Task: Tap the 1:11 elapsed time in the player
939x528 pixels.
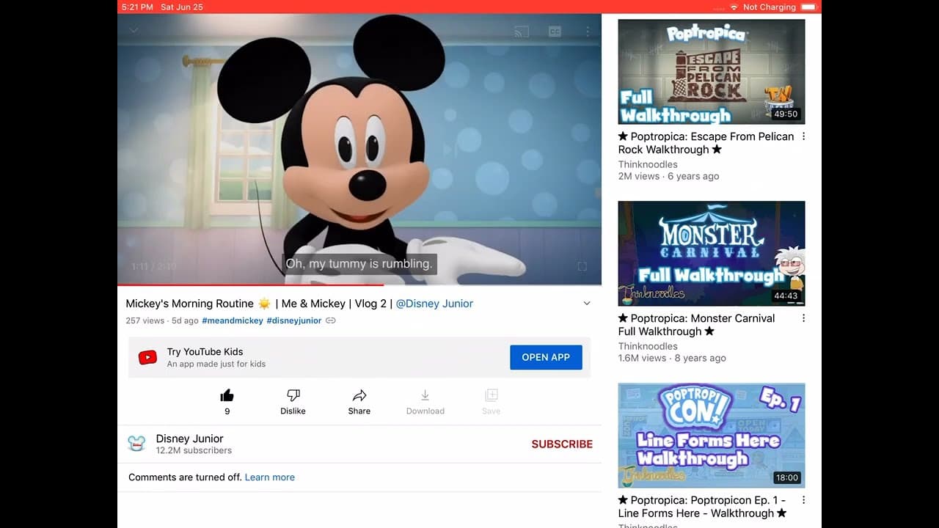Action: pos(139,266)
